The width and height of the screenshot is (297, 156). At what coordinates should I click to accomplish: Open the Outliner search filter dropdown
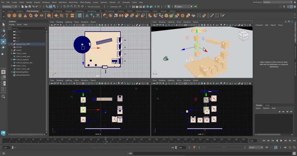click(x=46, y=28)
